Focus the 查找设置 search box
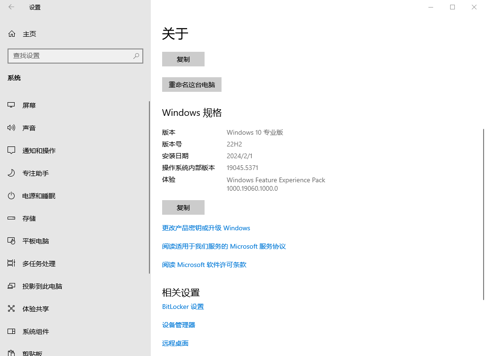 point(71,56)
